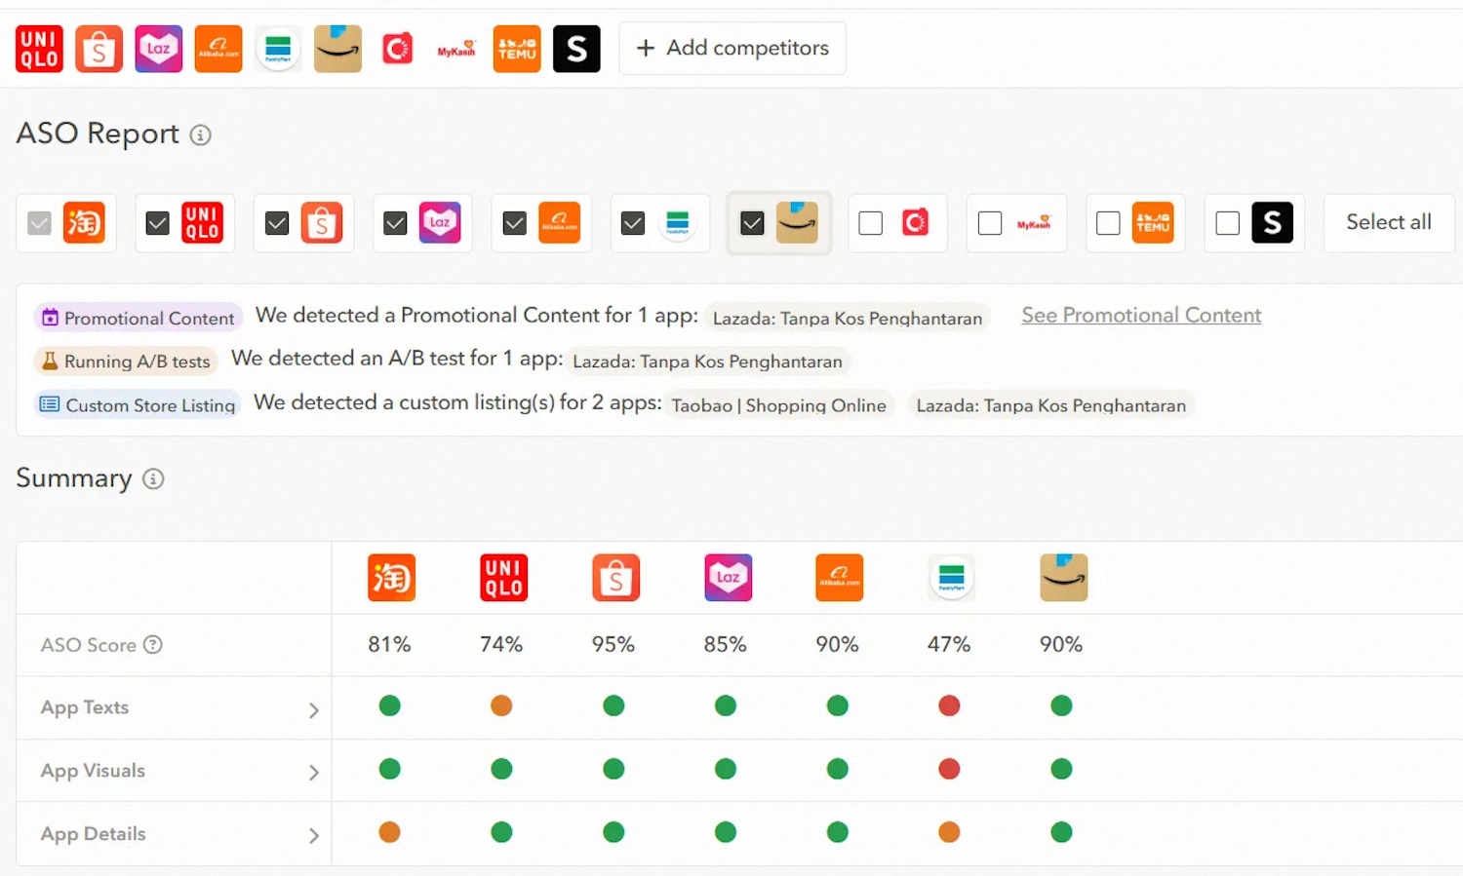Enable the TEMU checkbox in the ASO Report
This screenshot has width=1463, height=876.
click(1108, 223)
